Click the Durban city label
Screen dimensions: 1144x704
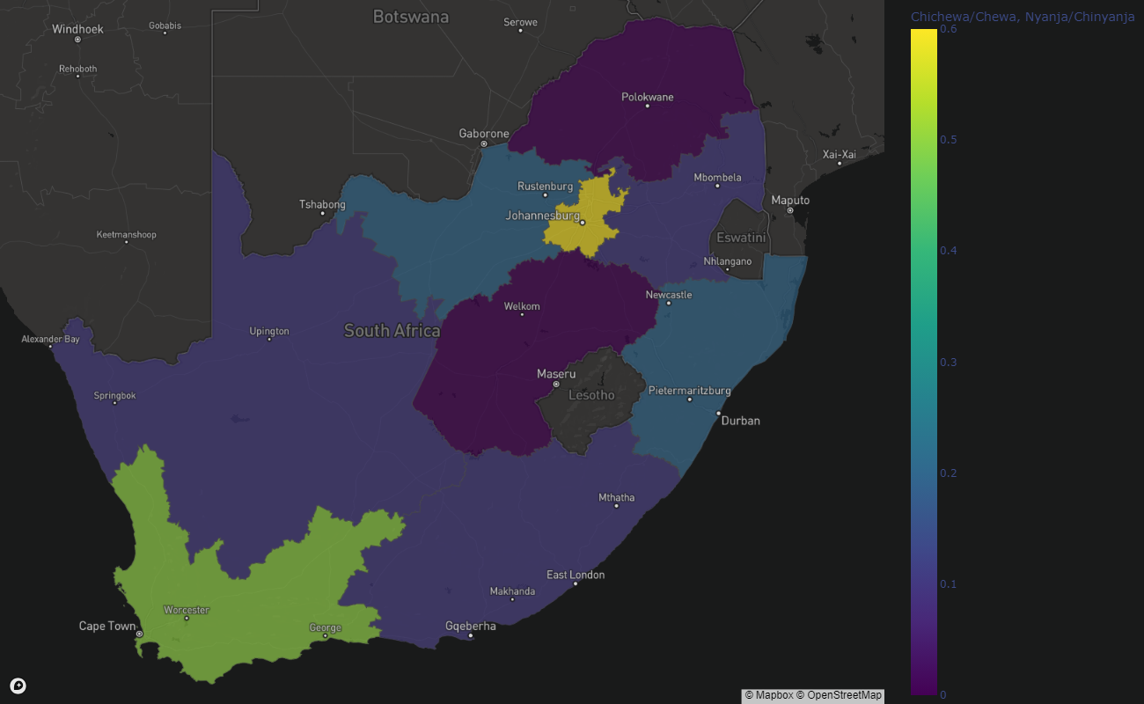pos(741,421)
